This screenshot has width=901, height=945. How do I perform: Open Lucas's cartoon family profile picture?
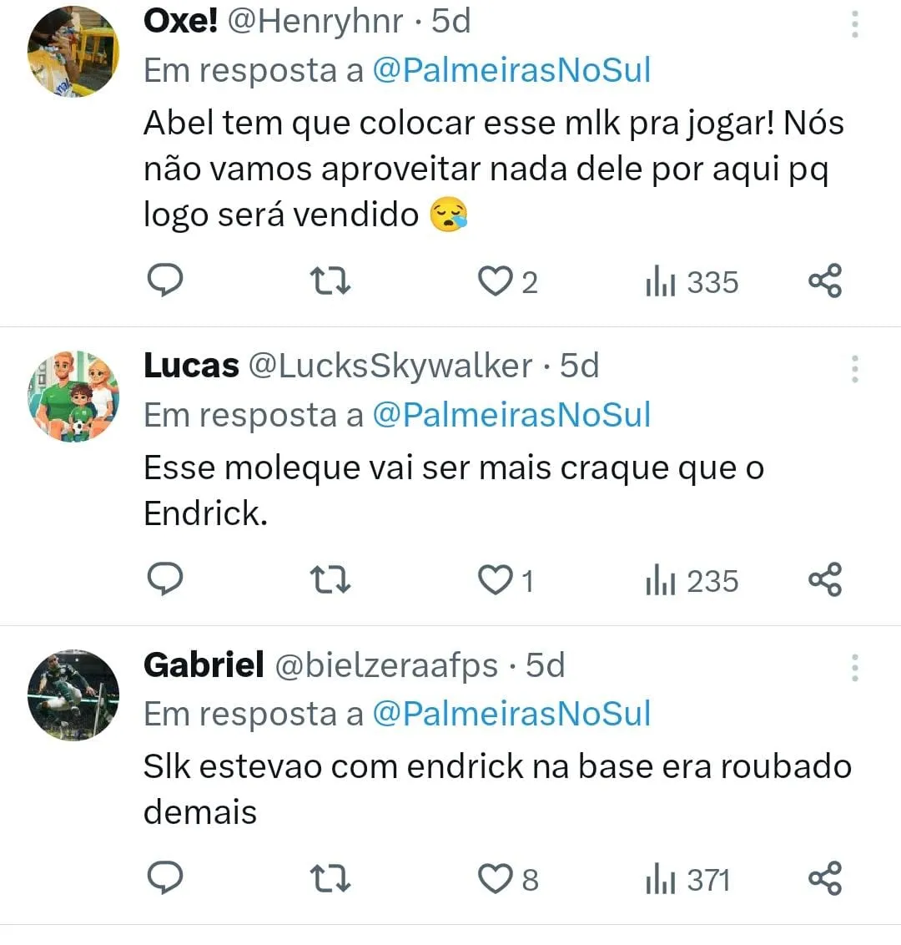coord(73,396)
